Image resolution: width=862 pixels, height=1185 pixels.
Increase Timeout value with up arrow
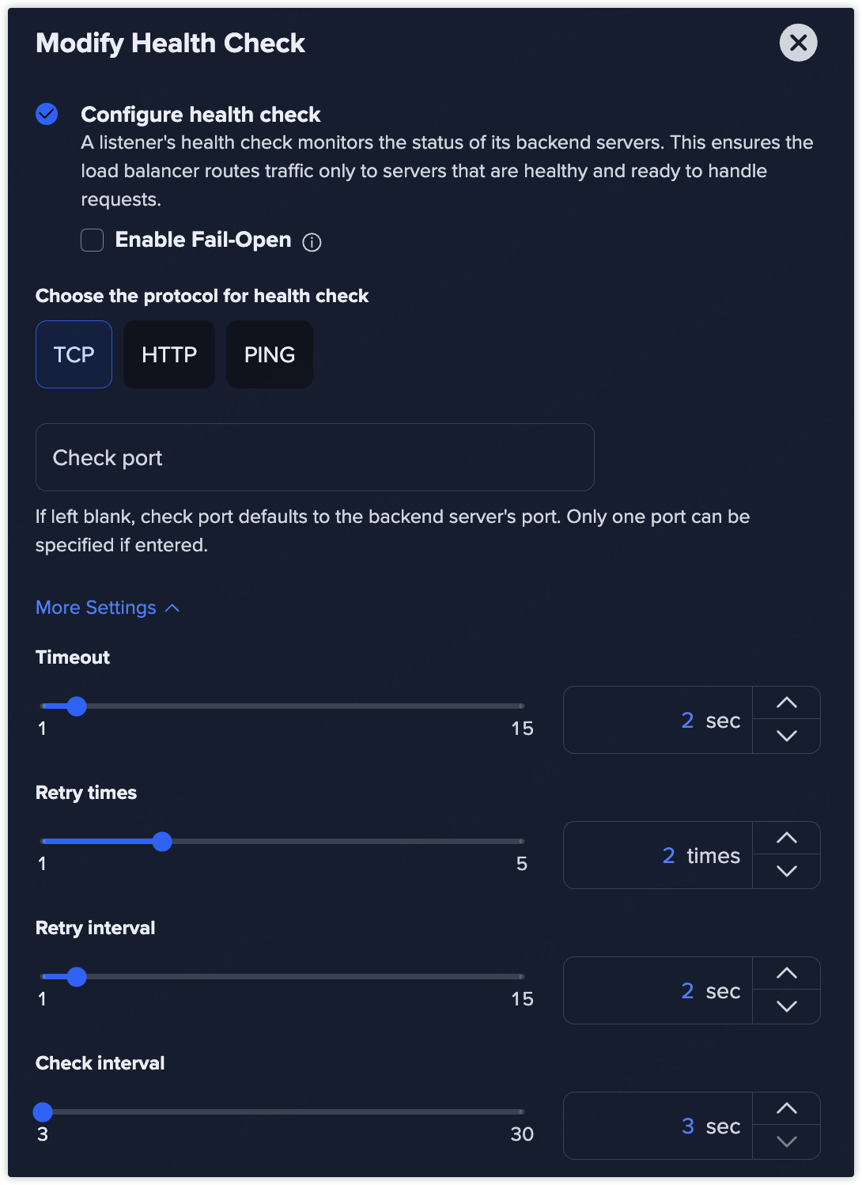786,703
